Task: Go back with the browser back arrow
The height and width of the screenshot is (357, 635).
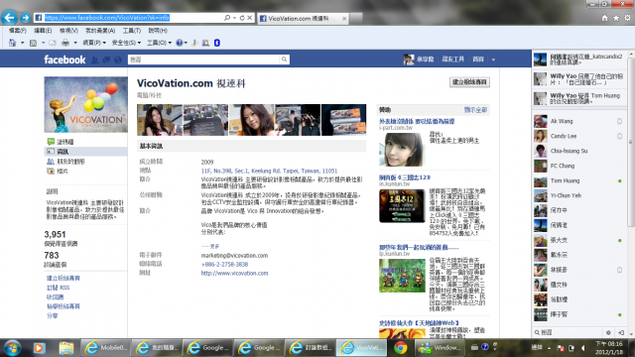Action: [9, 18]
